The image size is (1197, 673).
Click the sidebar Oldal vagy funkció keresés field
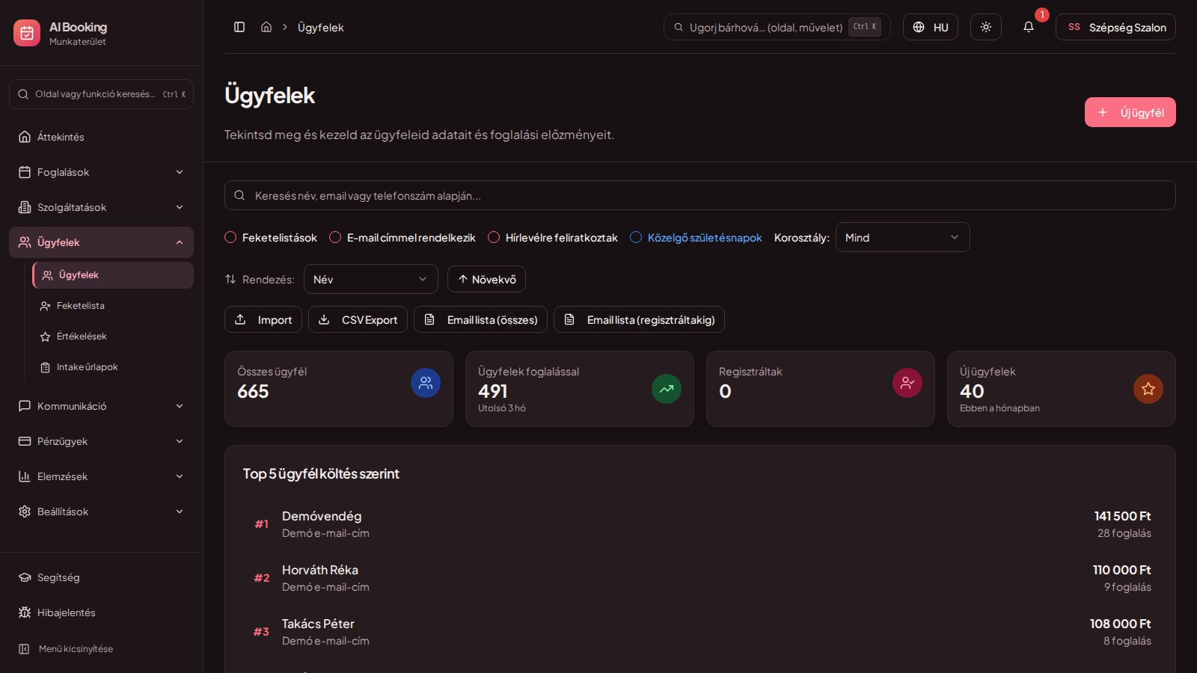[101, 94]
